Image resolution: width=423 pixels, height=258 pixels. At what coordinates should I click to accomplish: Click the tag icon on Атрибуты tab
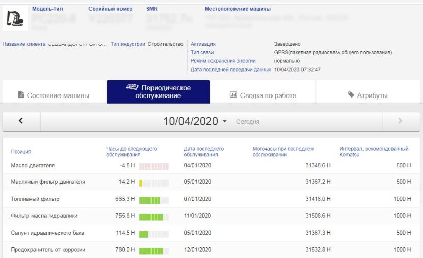pyautogui.click(x=351, y=94)
